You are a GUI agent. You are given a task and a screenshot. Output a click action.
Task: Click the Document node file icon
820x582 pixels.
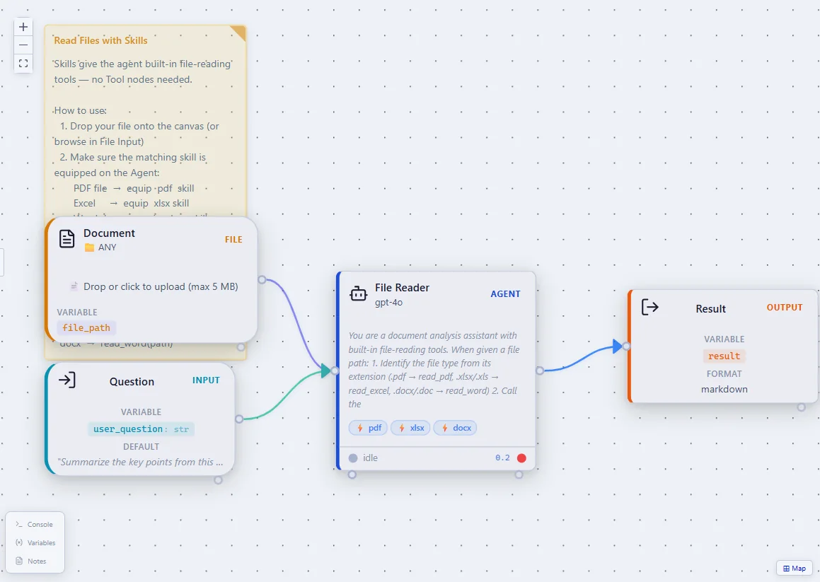point(67,239)
